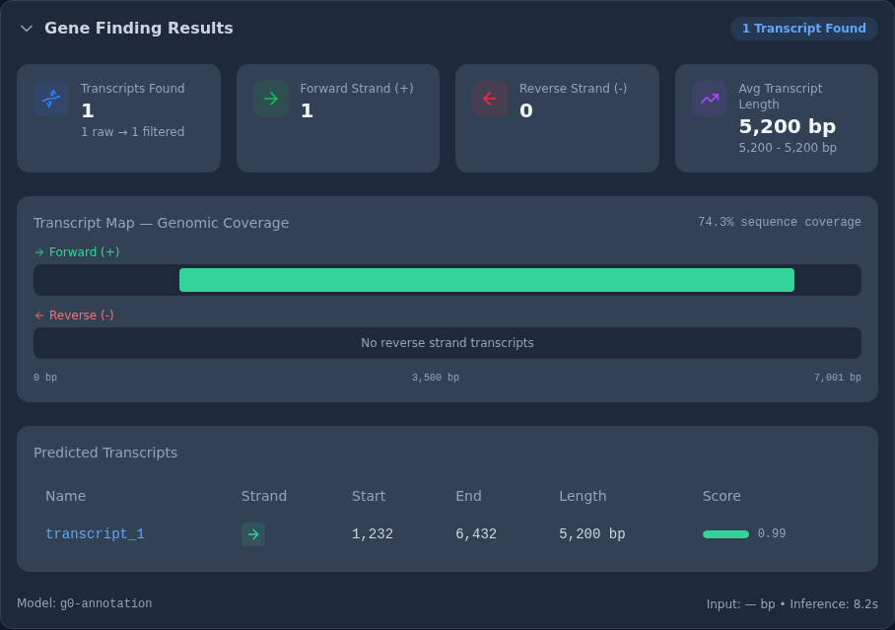Click the Strand column header

click(264, 496)
